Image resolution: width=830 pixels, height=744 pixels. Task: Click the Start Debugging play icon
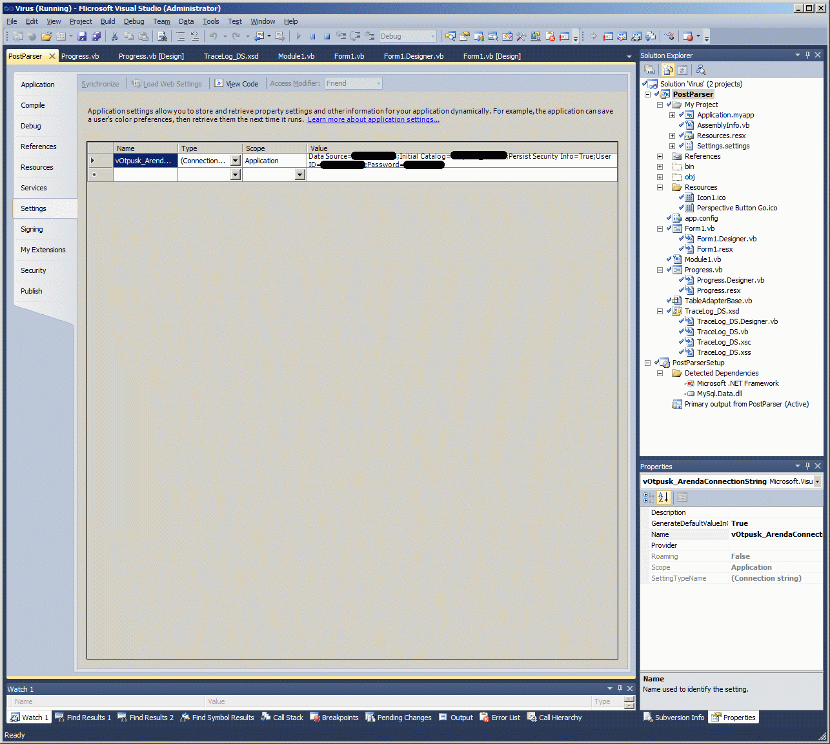pos(298,36)
